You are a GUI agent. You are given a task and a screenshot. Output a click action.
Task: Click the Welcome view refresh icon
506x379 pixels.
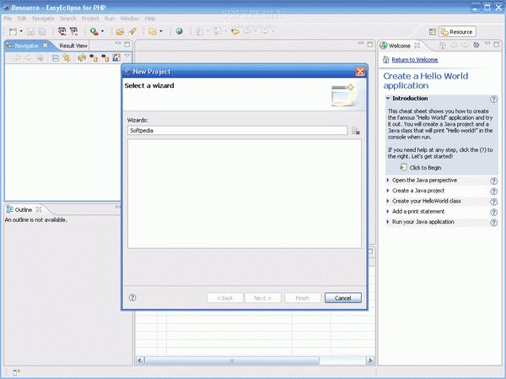click(476, 46)
